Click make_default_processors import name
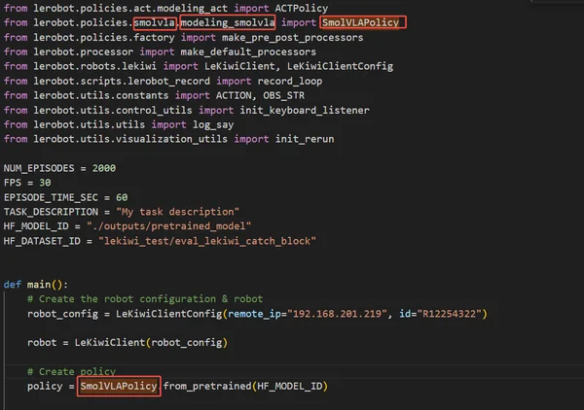 pyautogui.click(x=248, y=52)
